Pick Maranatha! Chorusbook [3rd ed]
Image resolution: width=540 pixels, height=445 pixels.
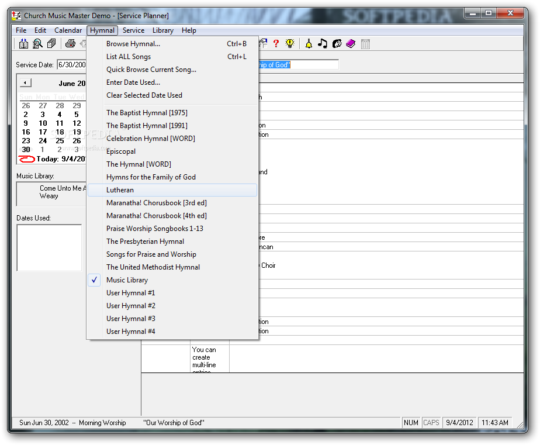(x=172, y=203)
